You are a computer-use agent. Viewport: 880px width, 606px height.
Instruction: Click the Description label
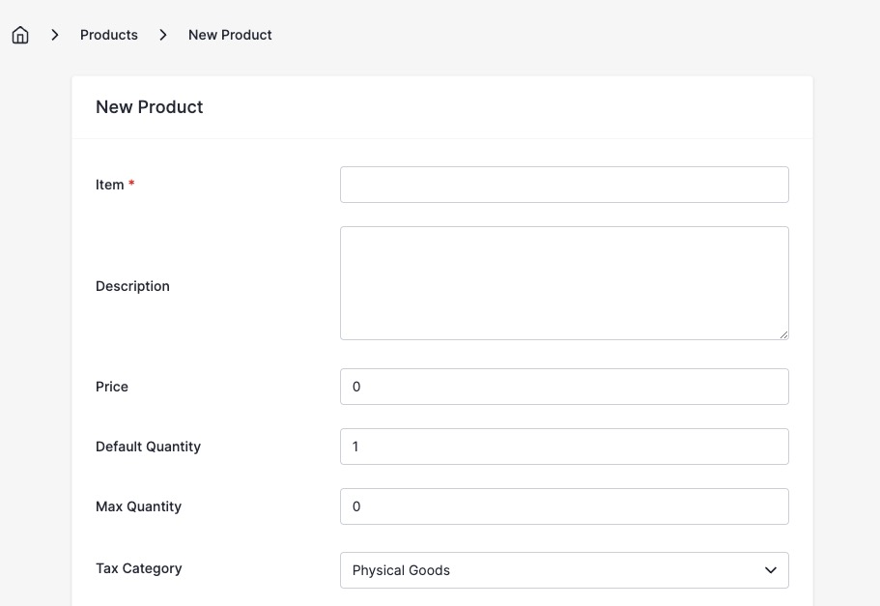coord(132,285)
